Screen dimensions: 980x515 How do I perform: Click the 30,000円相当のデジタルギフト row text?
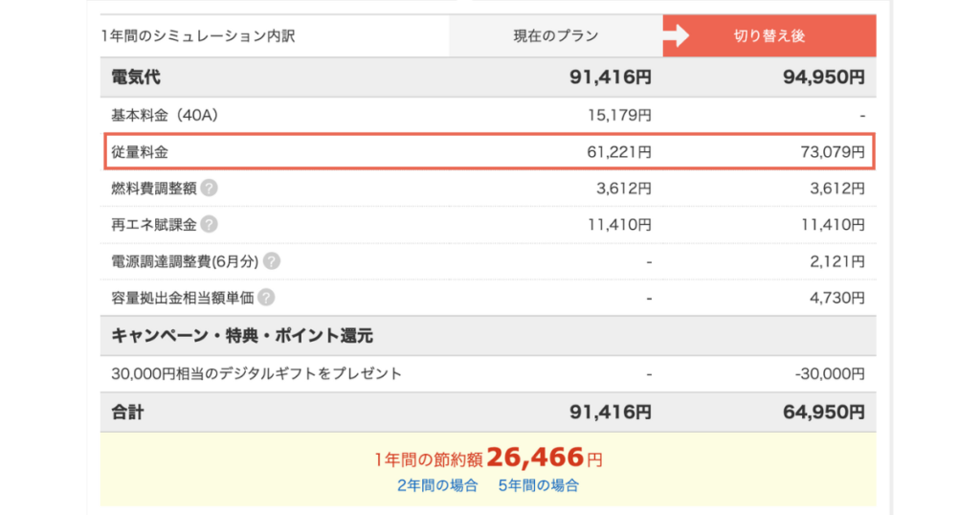pos(256,373)
